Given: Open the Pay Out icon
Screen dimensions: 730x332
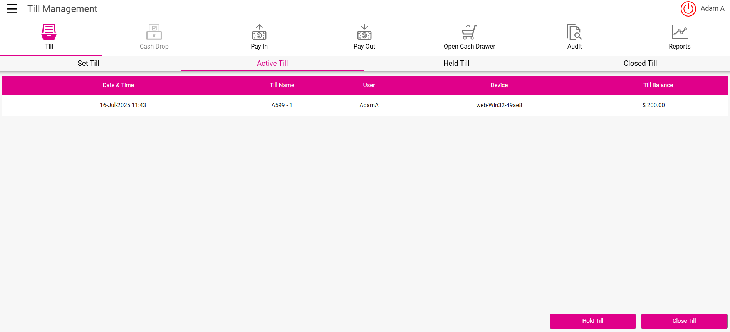Looking at the screenshot, I should [364, 32].
